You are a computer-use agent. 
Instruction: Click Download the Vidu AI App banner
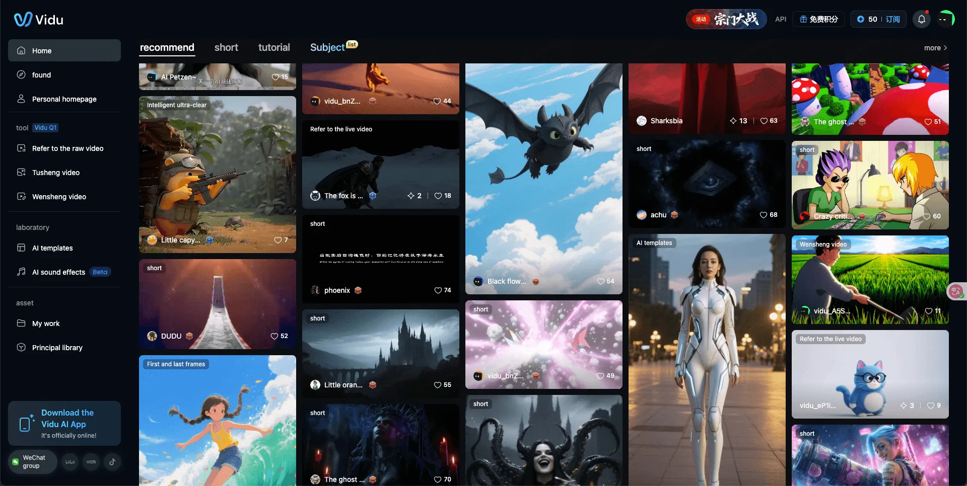click(x=64, y=423)
